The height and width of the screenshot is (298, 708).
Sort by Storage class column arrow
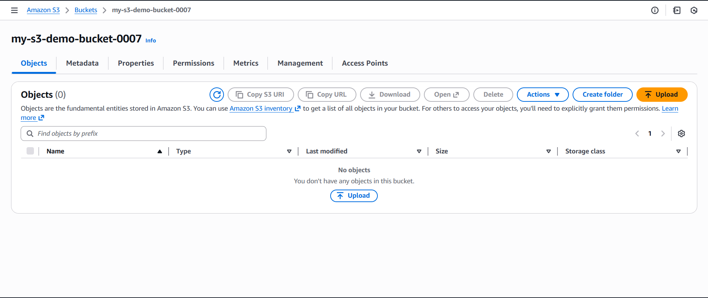(x=678, y=151)
